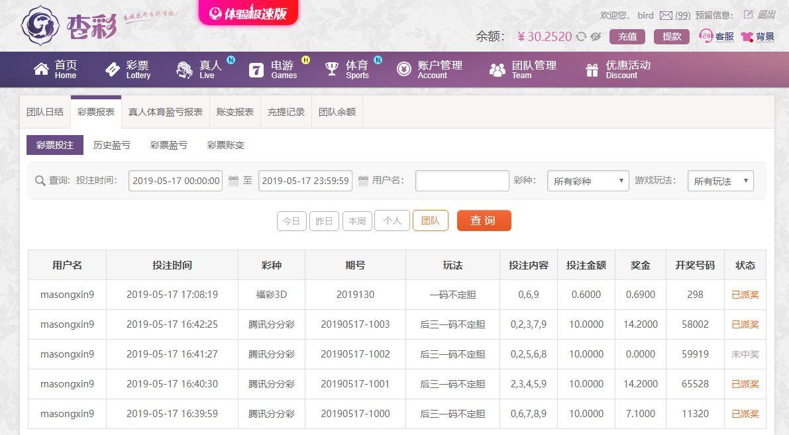This screenshot has height=435, width=789.
Task: Focus the 用户名 input field
Action: tap(462, 181)
